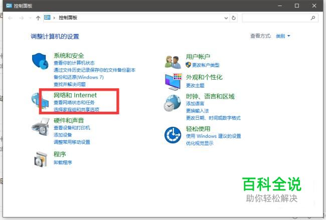
Task: Click 卸载程序 link
Action: [63, 162]
